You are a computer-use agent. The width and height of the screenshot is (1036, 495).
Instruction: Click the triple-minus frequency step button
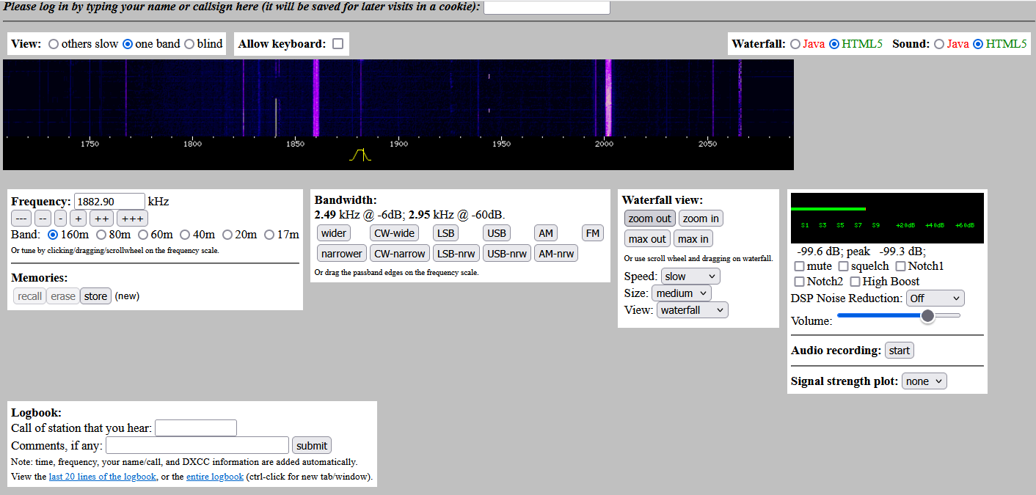pos(21,219)
